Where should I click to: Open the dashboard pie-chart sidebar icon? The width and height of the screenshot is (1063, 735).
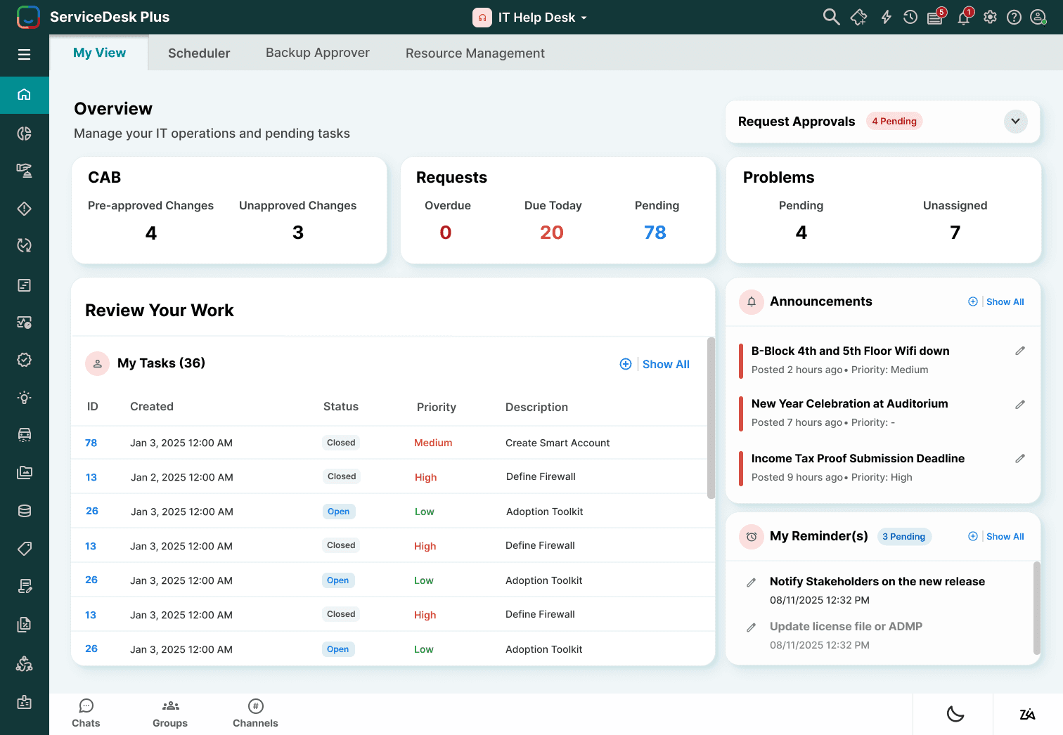click(24, 134)
